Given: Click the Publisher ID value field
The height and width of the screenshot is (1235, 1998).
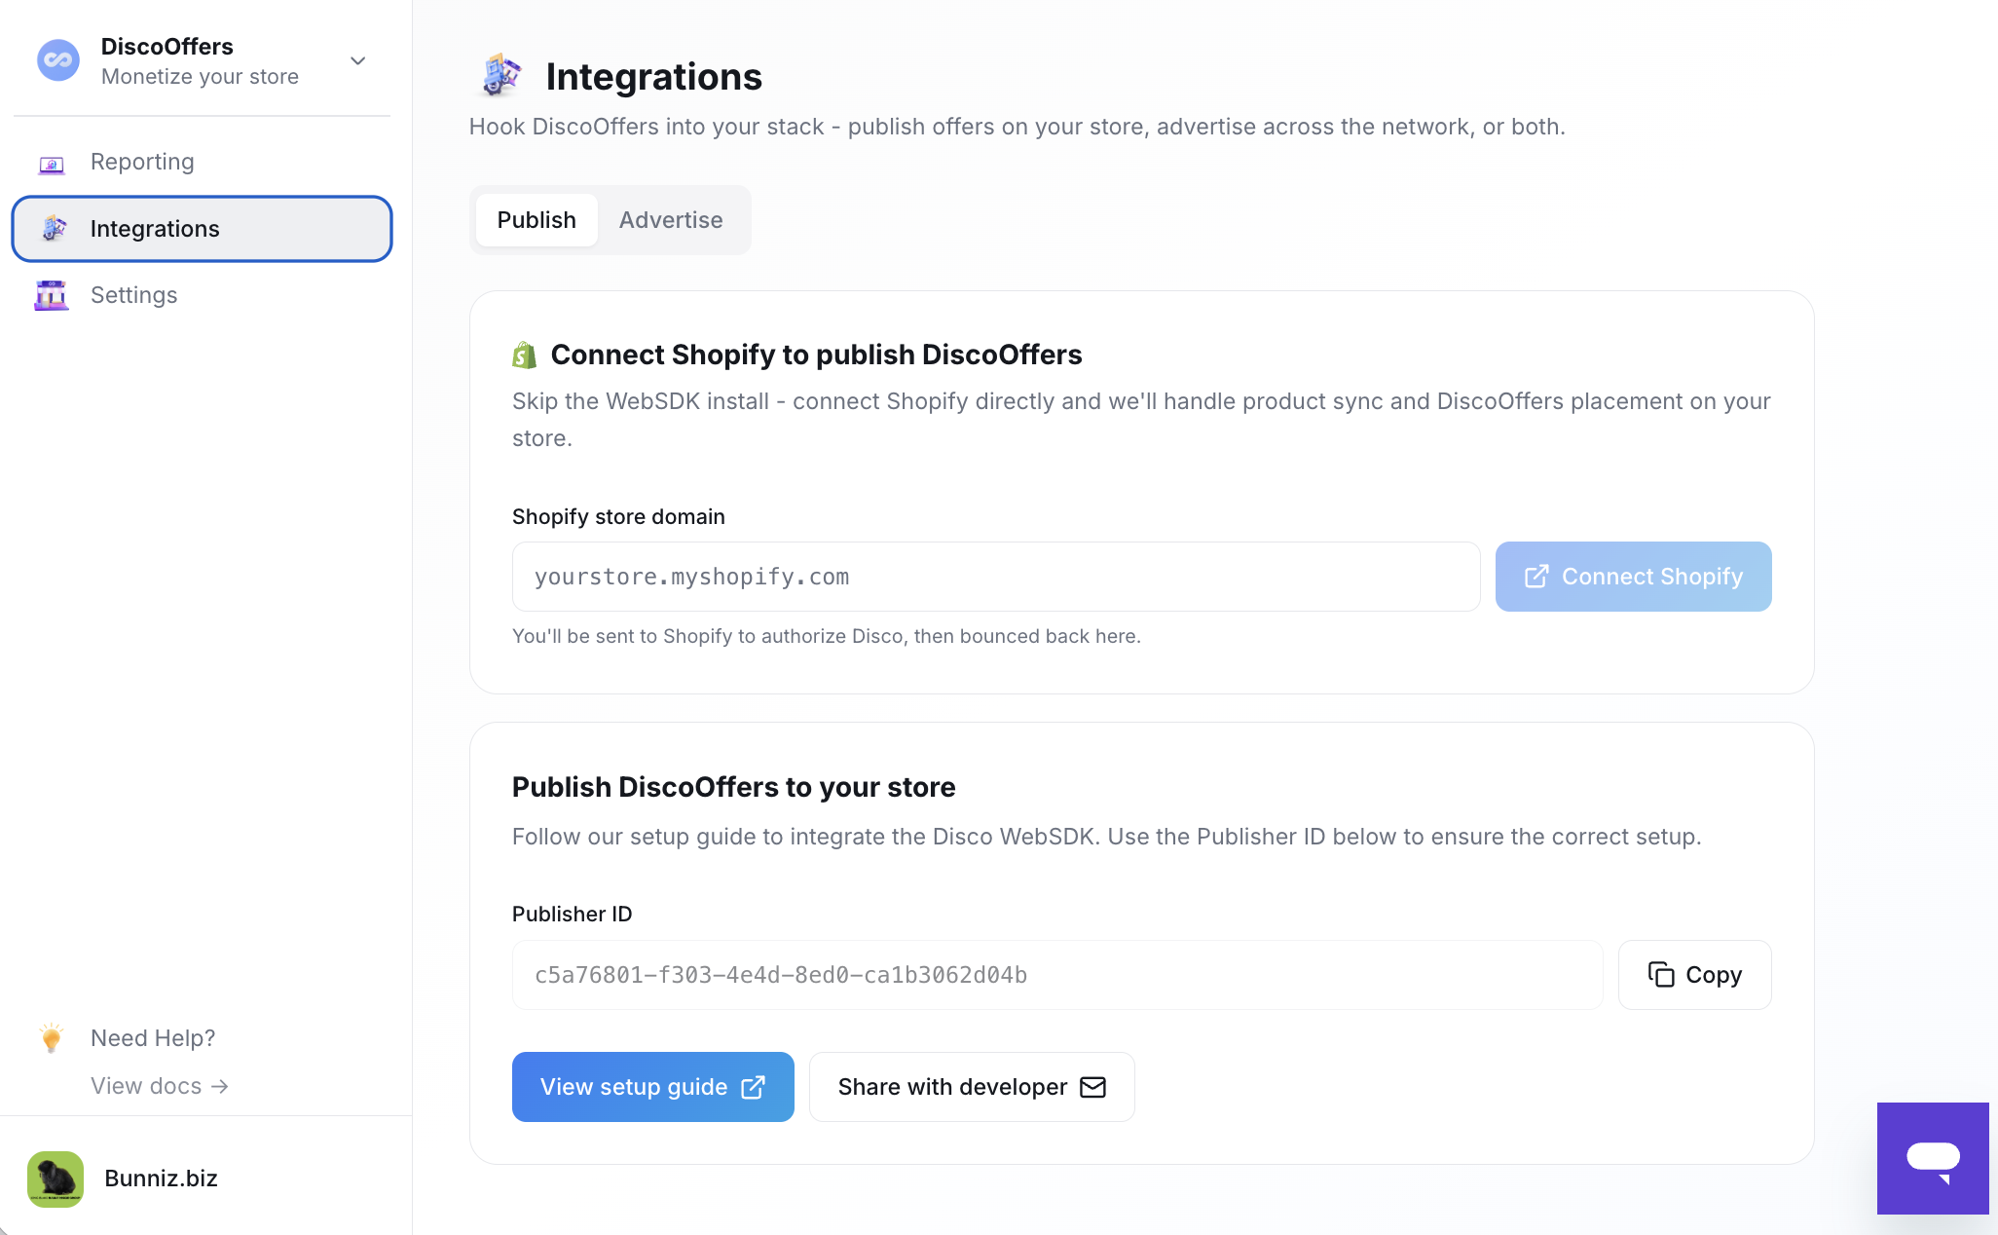Looking at the screenshot, I should coord(1057,975).
